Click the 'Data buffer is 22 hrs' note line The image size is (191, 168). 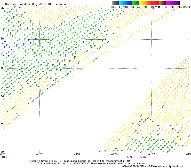tap(91, 164)
